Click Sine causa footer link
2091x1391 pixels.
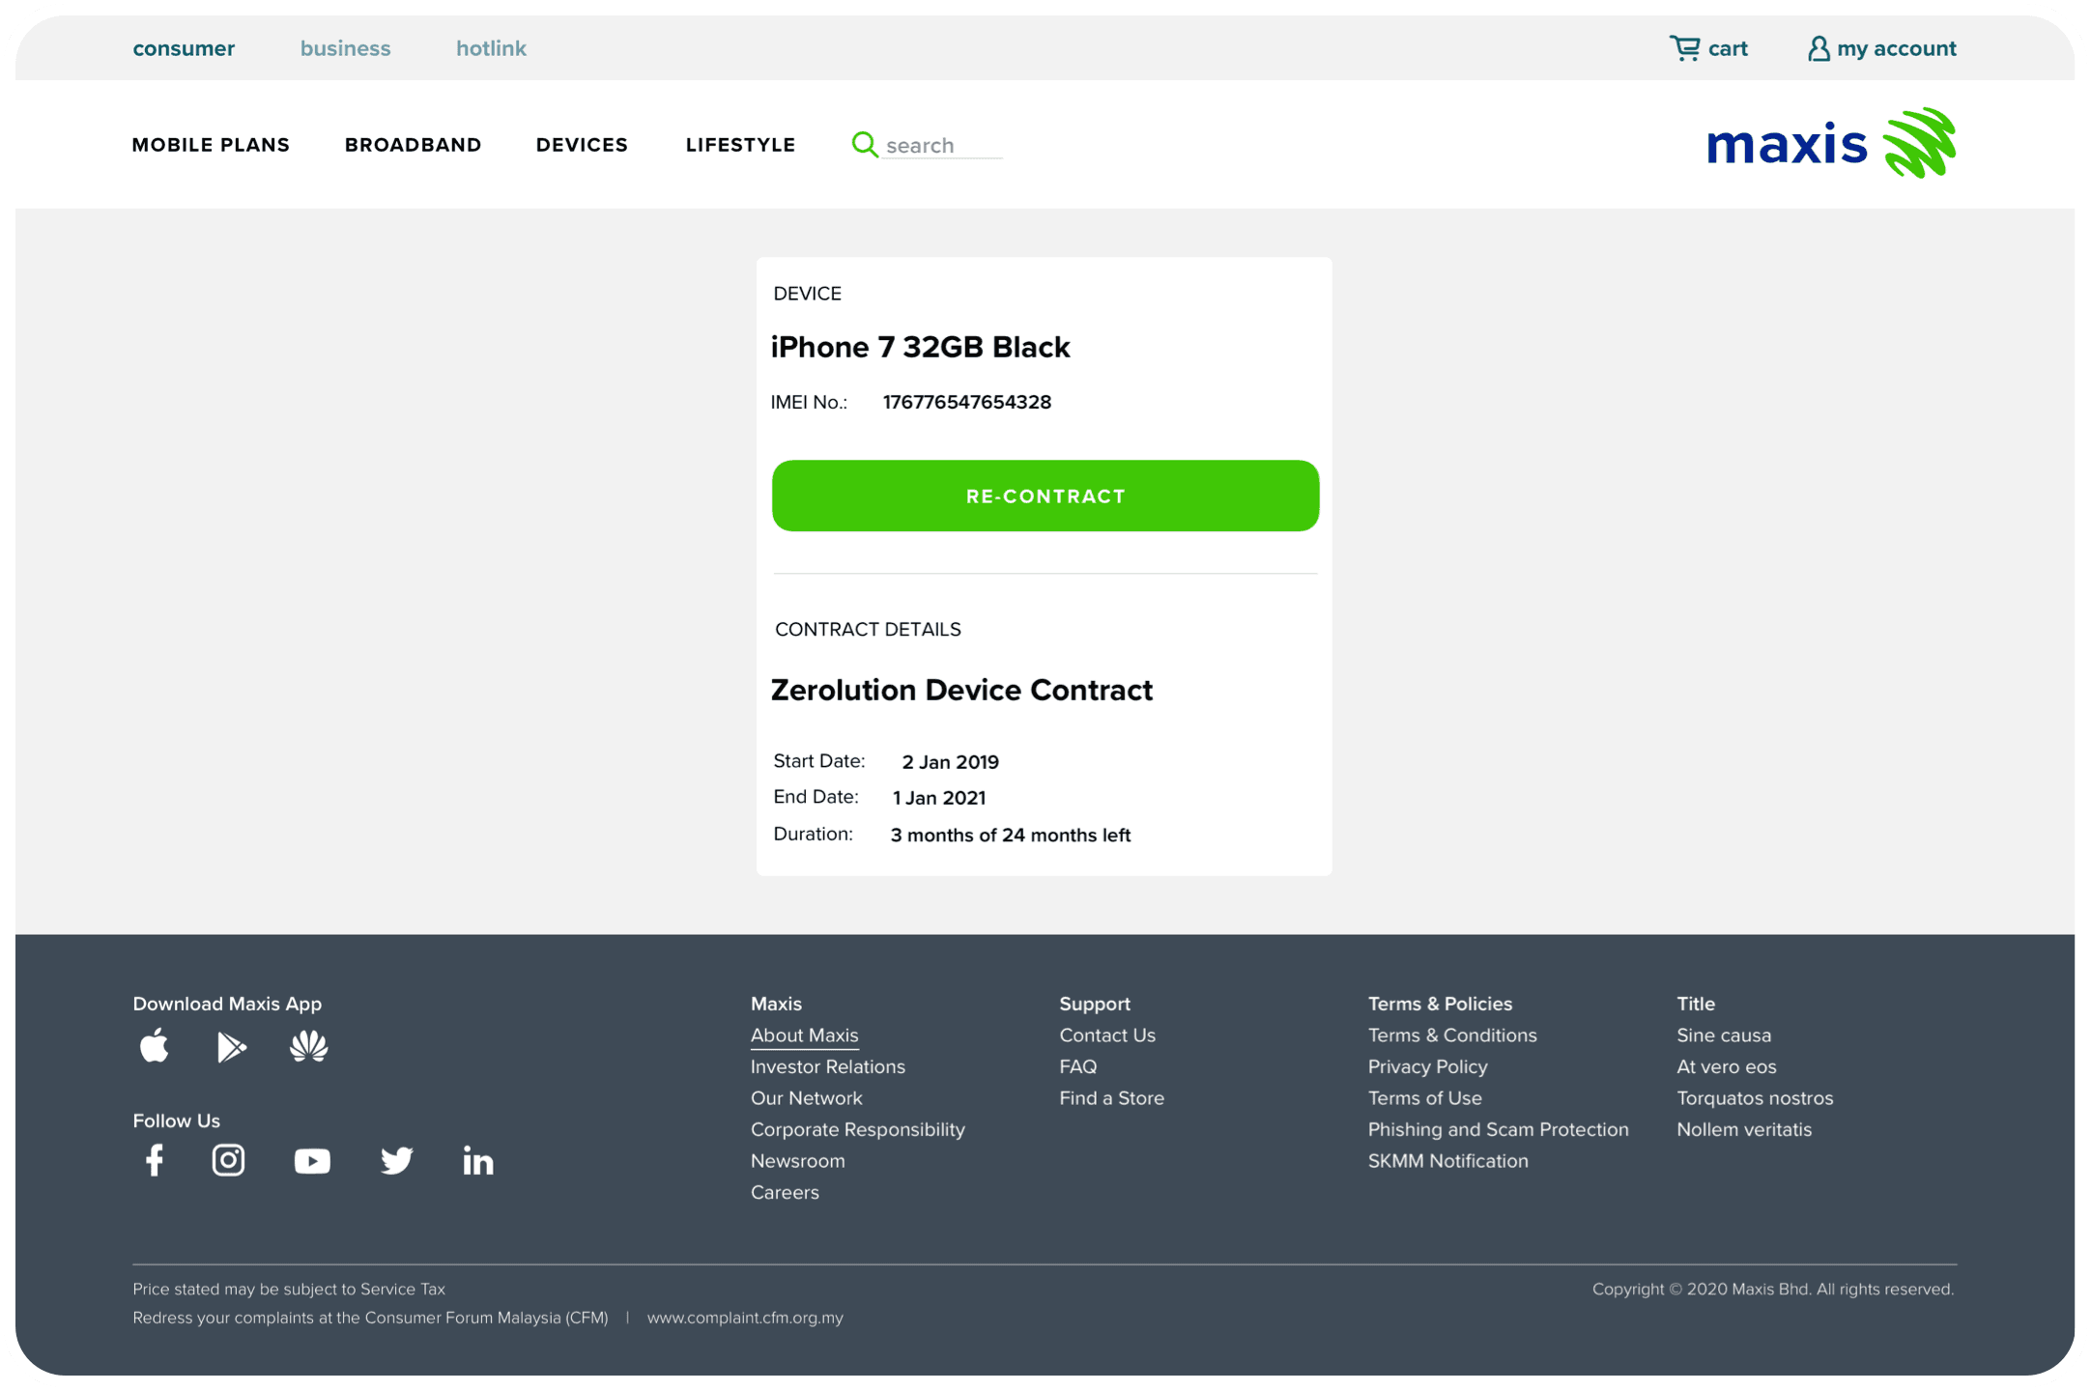(x=1724, y=1036)
